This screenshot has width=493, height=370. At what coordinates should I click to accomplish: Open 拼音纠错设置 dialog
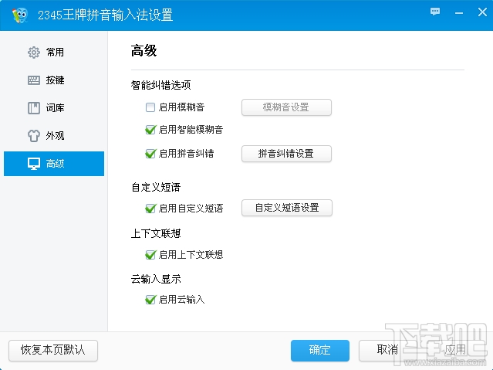pyautogui.click(x=286, y=154)
